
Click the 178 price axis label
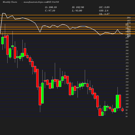pos(127,60)
